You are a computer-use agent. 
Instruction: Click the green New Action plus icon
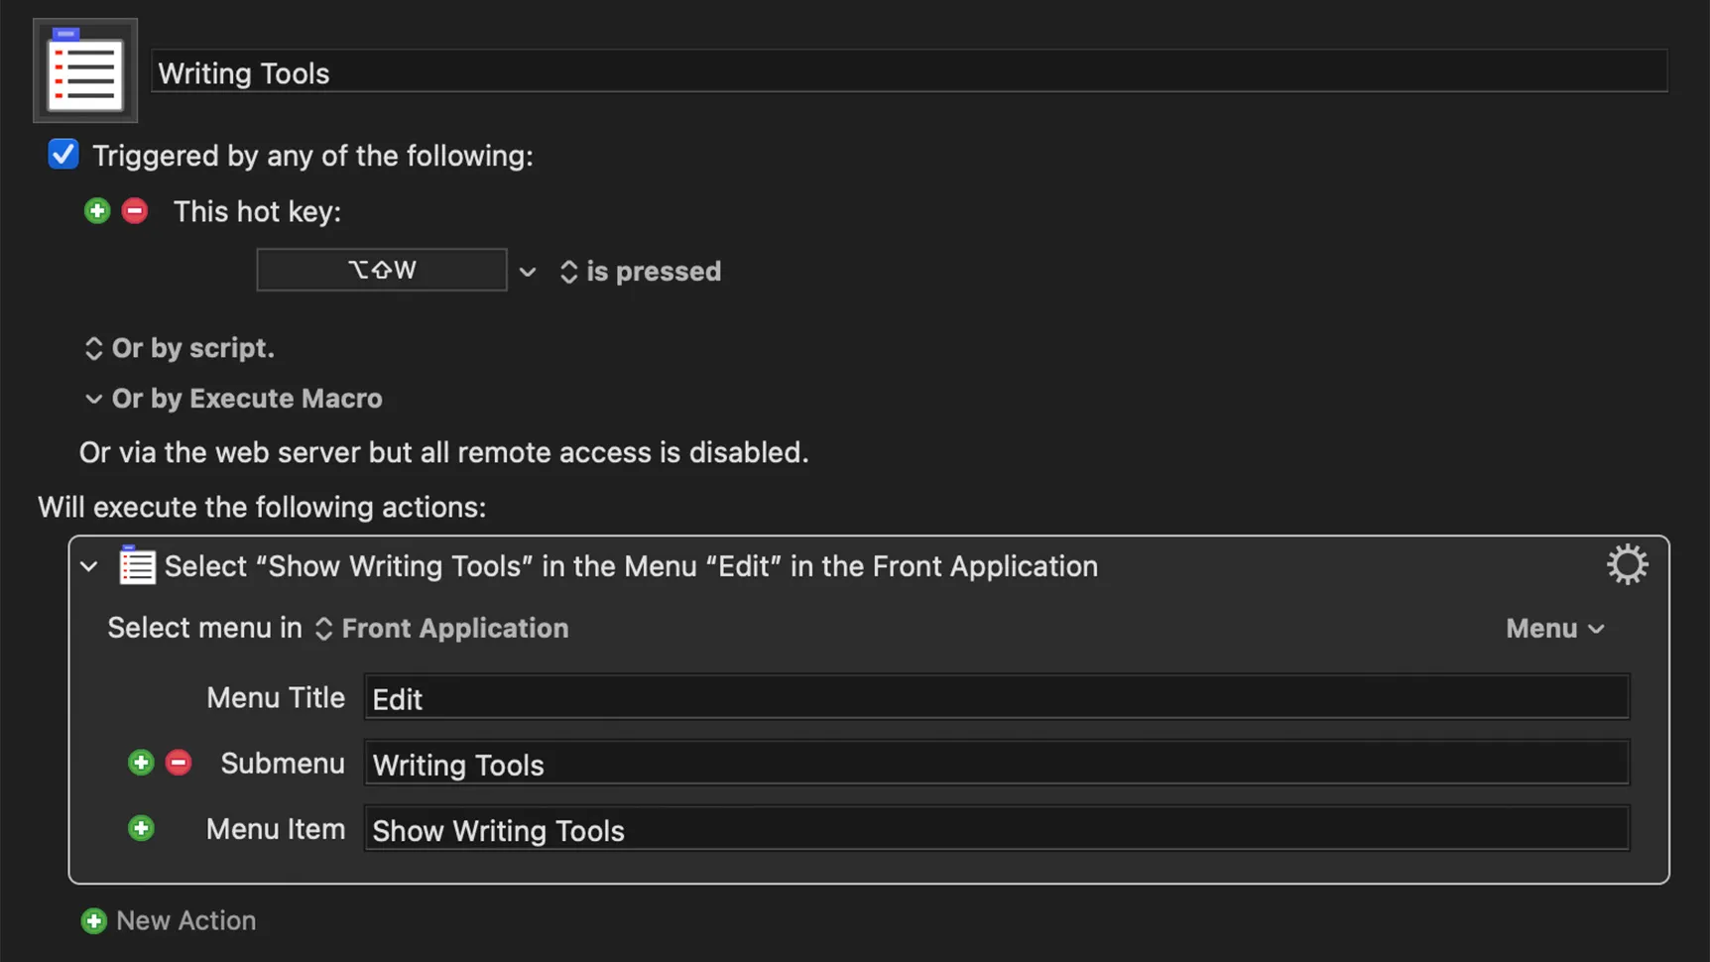94,921
